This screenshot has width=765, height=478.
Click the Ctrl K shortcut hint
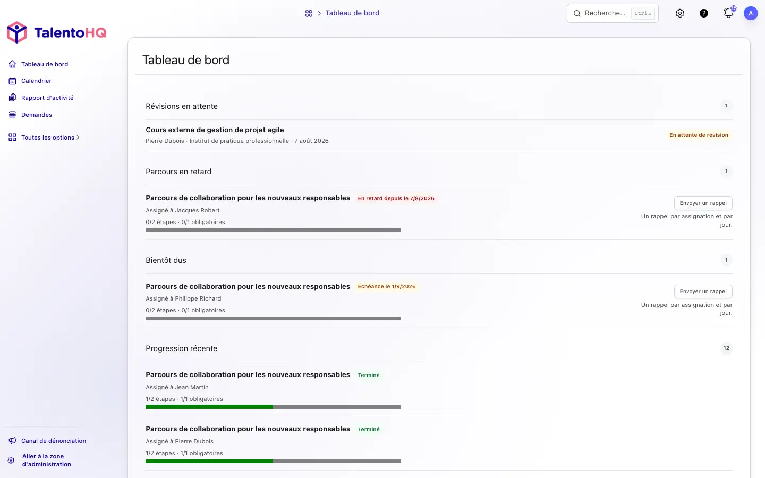tap(643, 13)
